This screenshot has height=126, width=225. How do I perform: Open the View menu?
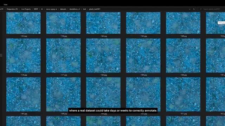click(6, 5)
